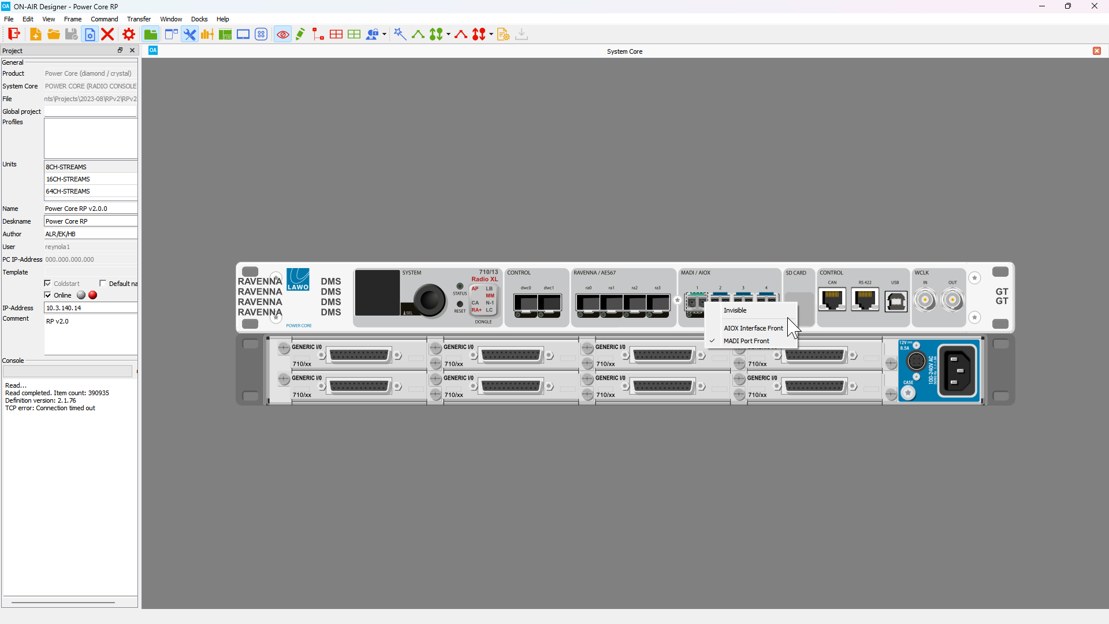Select Invisible in the context menu
Image resolution: width=1109 pixels, height=624 pixels.
(x=735, y=310)
